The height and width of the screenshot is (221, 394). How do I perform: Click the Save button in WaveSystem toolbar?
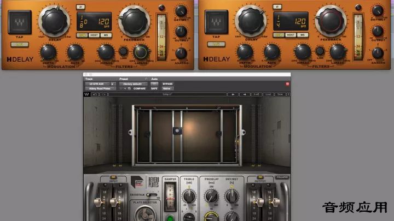pos(280,94)
